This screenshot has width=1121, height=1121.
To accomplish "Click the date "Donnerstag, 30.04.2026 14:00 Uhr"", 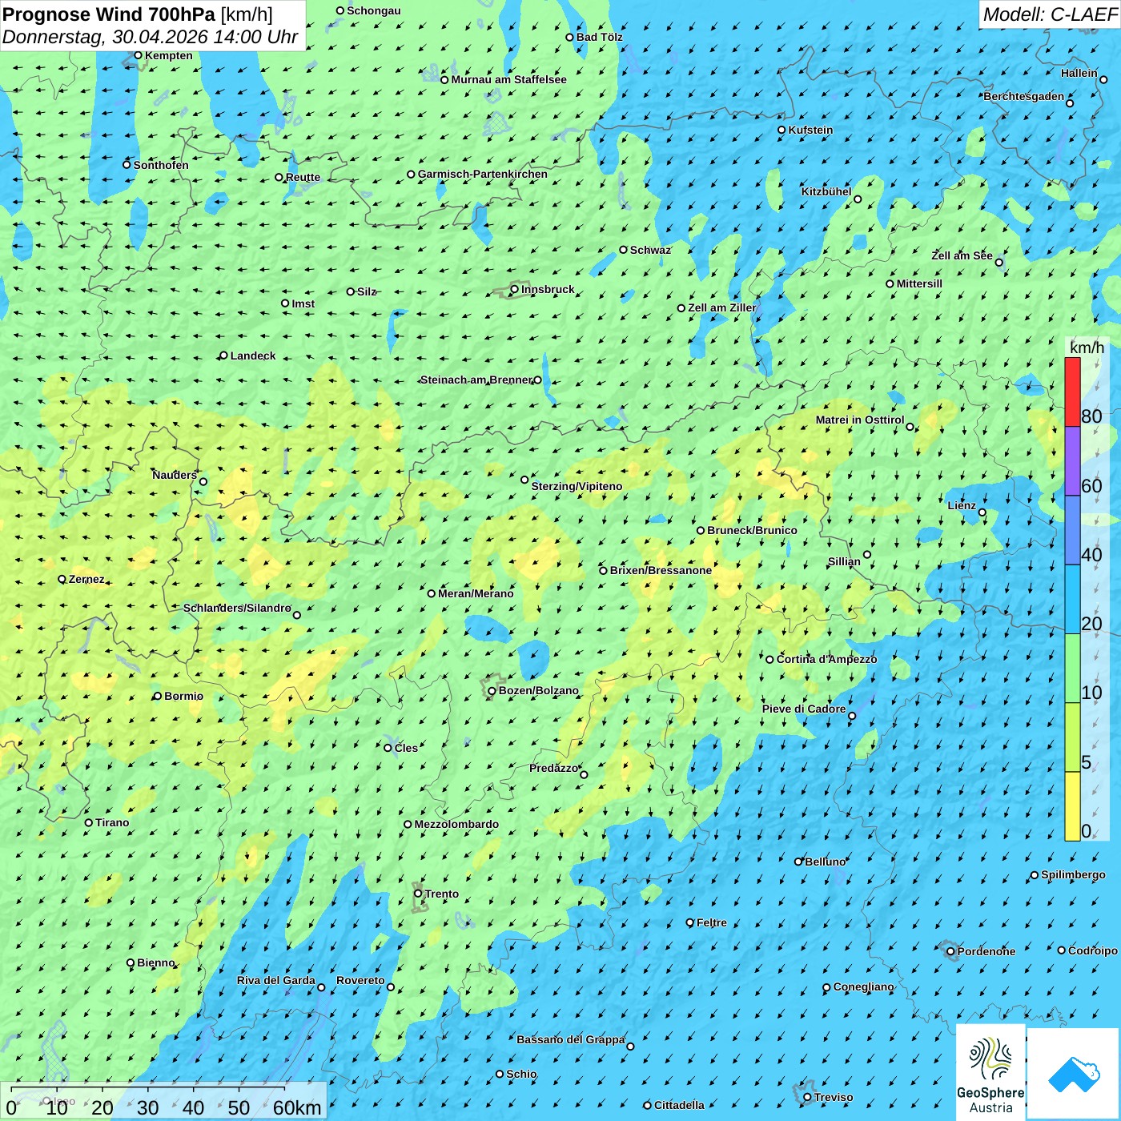I will 150,37.
